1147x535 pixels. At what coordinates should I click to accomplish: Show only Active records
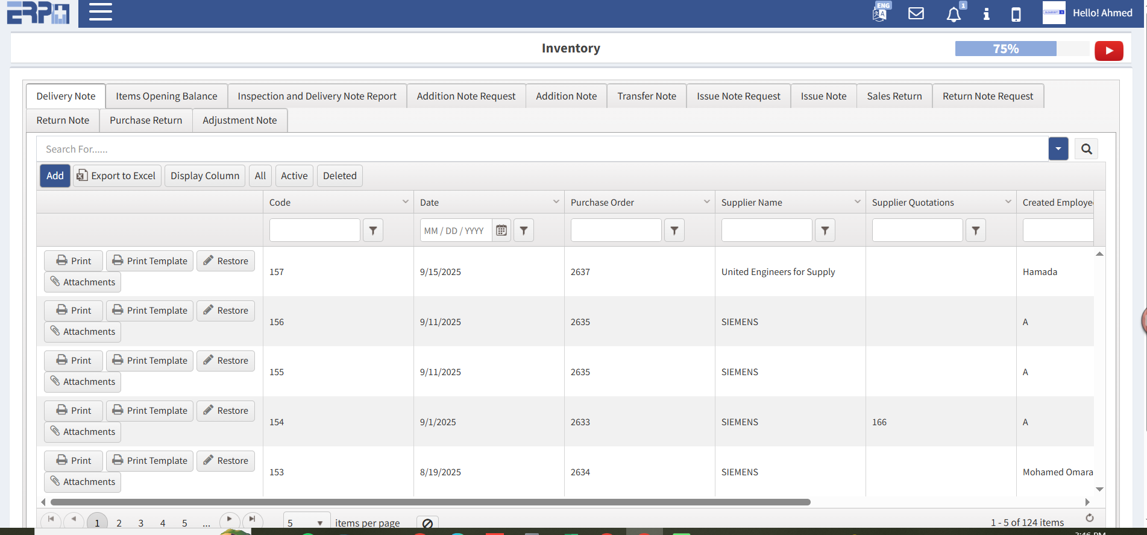[294, 176]
